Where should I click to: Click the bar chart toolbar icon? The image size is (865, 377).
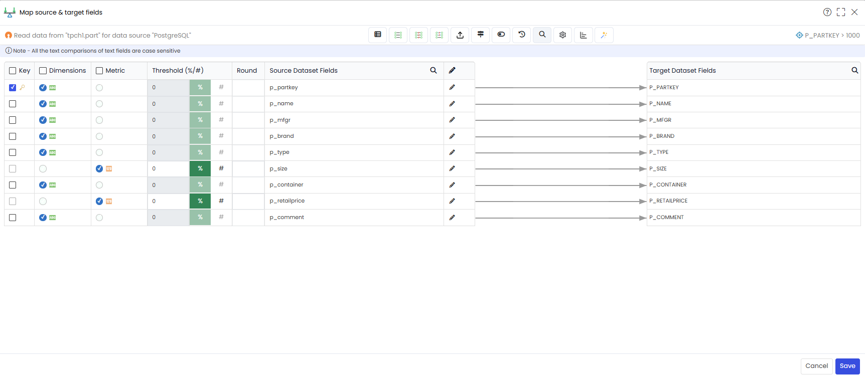coord(584,35)
